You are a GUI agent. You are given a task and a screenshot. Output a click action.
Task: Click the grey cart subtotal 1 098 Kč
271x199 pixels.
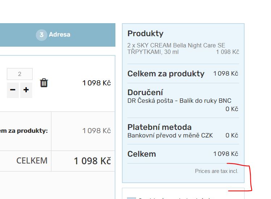tap(97, 131)
